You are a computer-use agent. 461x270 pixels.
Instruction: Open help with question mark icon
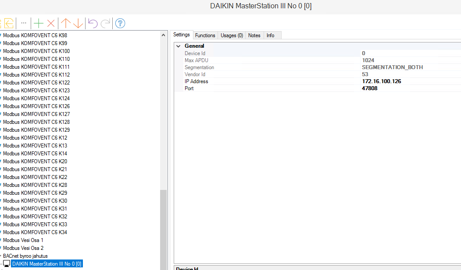pos(120,23)
